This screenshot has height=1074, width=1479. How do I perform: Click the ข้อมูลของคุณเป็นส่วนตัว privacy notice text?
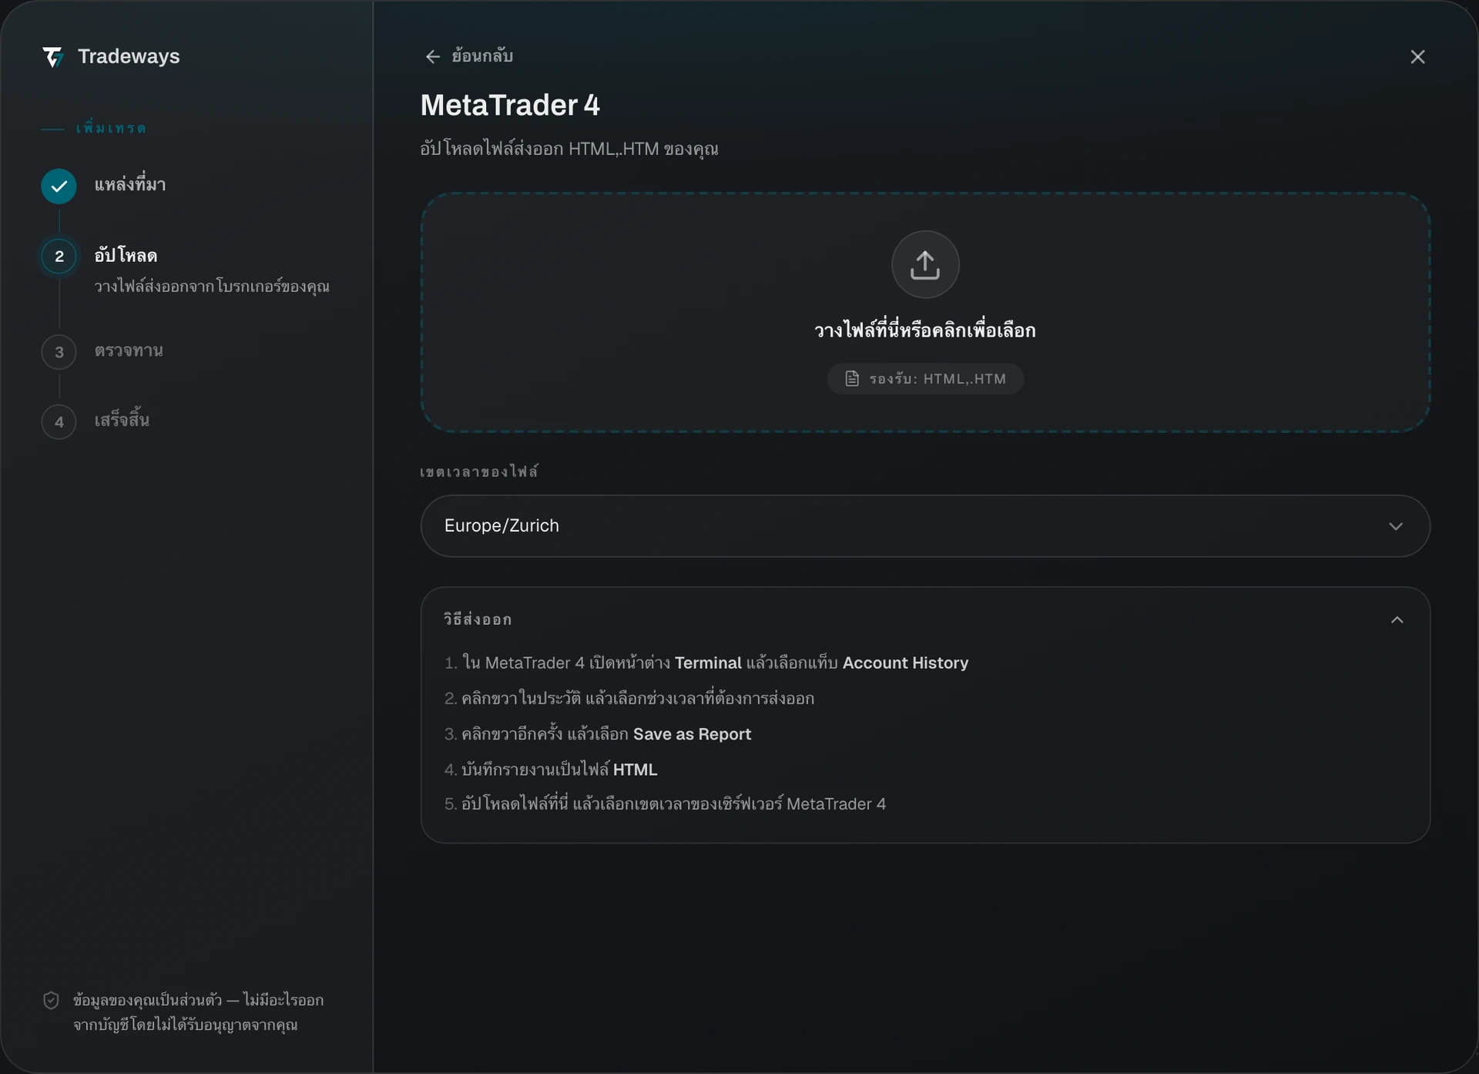point(199,1012)
